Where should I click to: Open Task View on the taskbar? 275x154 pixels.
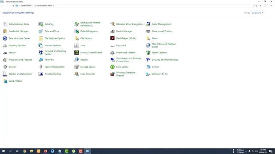click(x=17, y=151)
